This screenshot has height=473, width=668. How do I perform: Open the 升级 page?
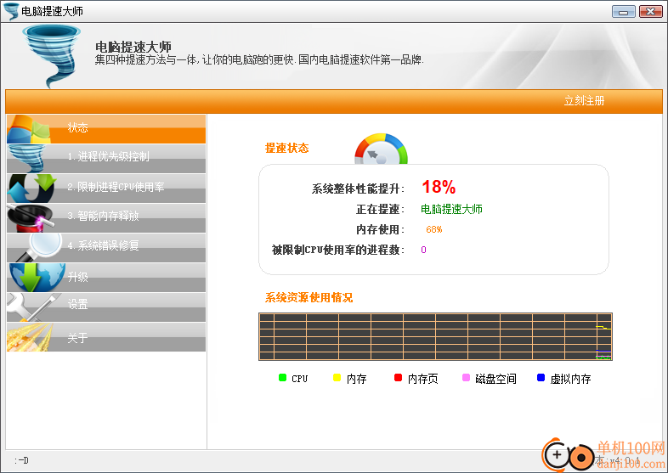106,278
